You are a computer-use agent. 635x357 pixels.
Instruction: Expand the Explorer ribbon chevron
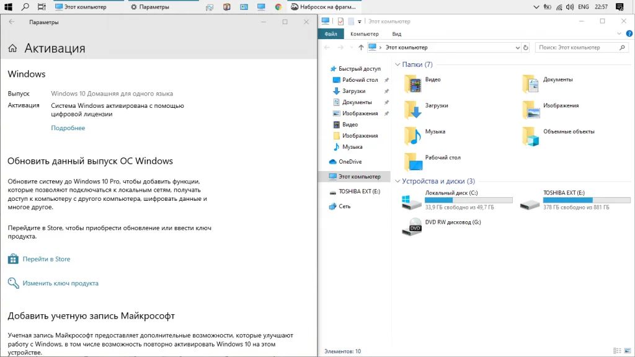tap(619, 33)
